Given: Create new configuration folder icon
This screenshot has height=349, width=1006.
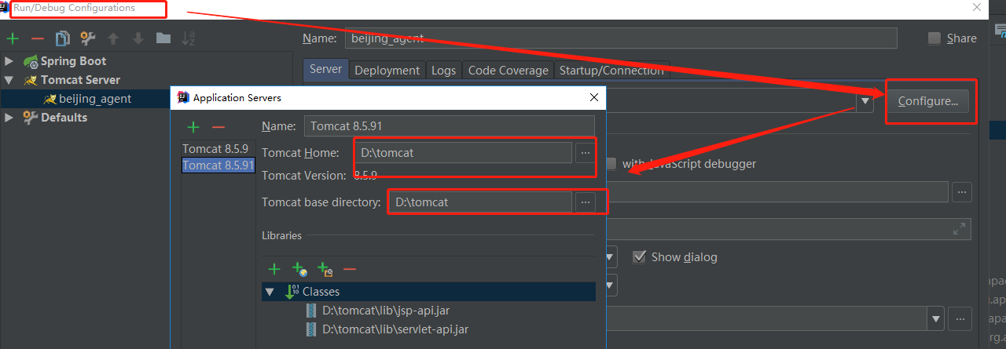Looking at the screenshot, I should coord(163,38).
